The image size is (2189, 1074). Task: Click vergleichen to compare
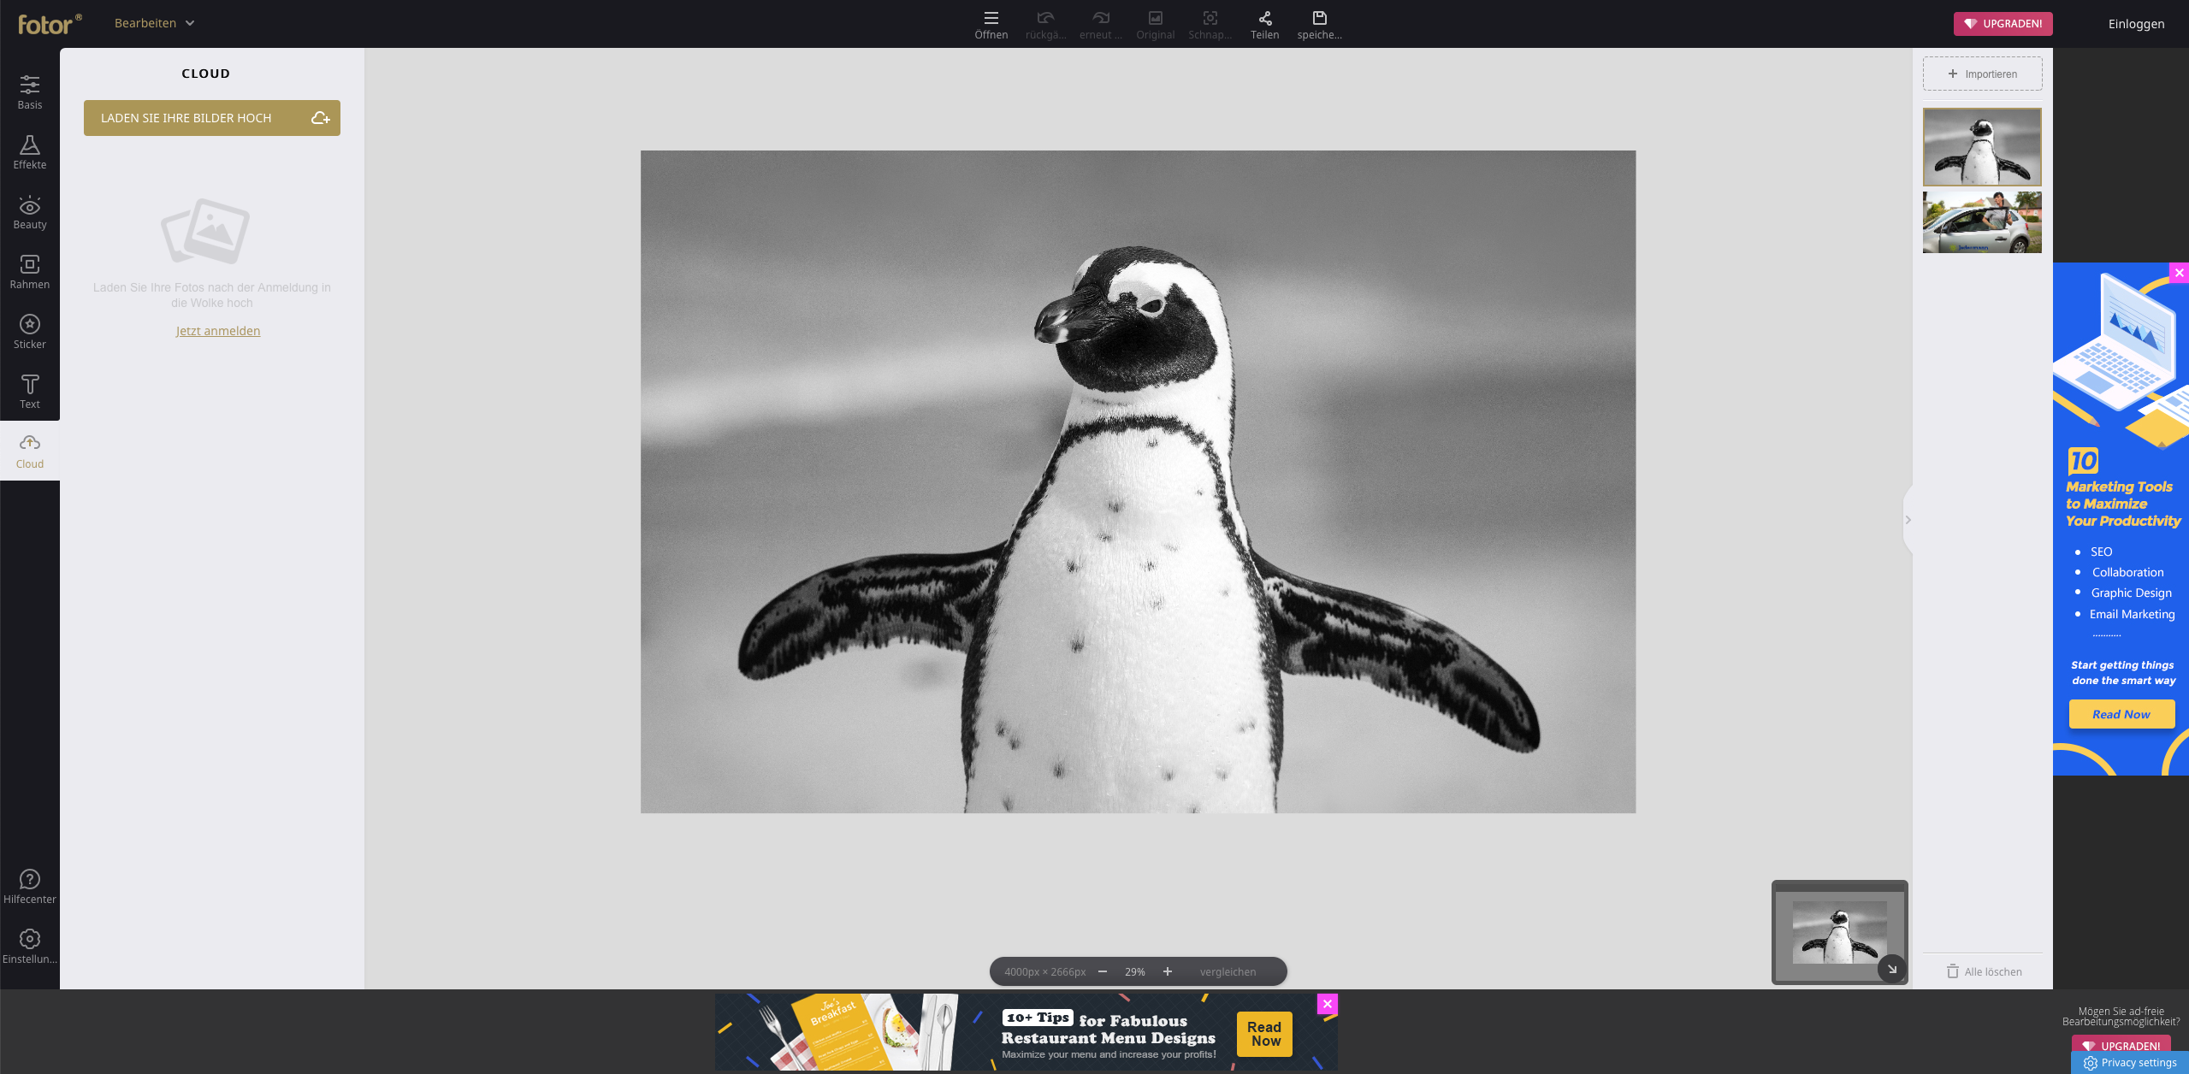pyautogui.click(x=1228, y=971)
